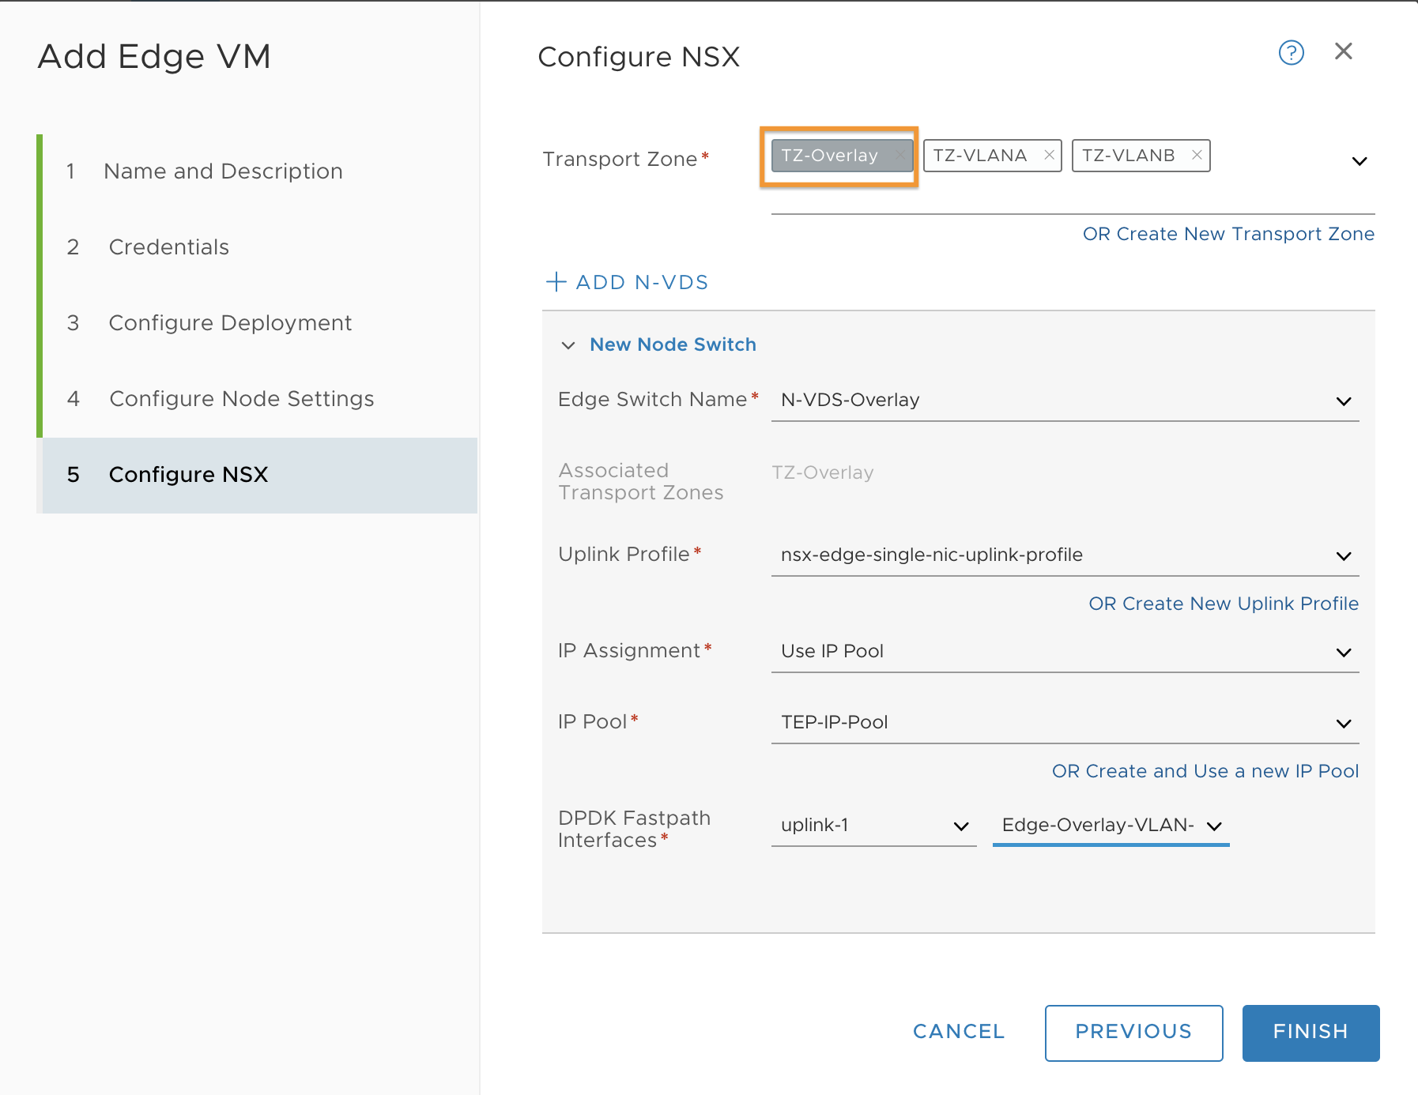Click the Add Edge VM title
The image size is (1418, 1095).
tap(155, 57)
